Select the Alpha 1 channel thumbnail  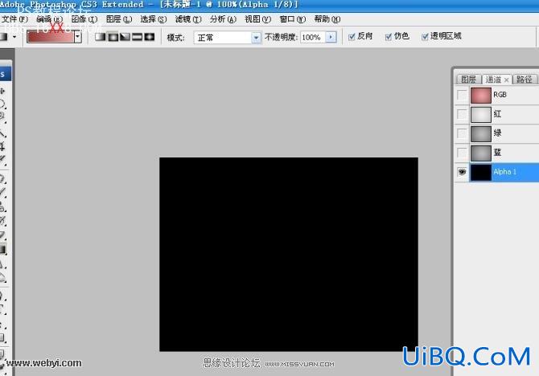click(480, 172)
